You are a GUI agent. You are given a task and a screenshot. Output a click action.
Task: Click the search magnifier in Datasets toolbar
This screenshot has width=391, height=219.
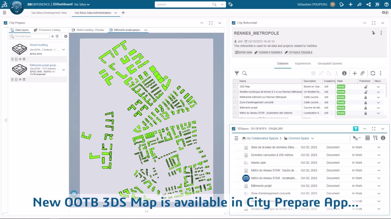point(245,73)
